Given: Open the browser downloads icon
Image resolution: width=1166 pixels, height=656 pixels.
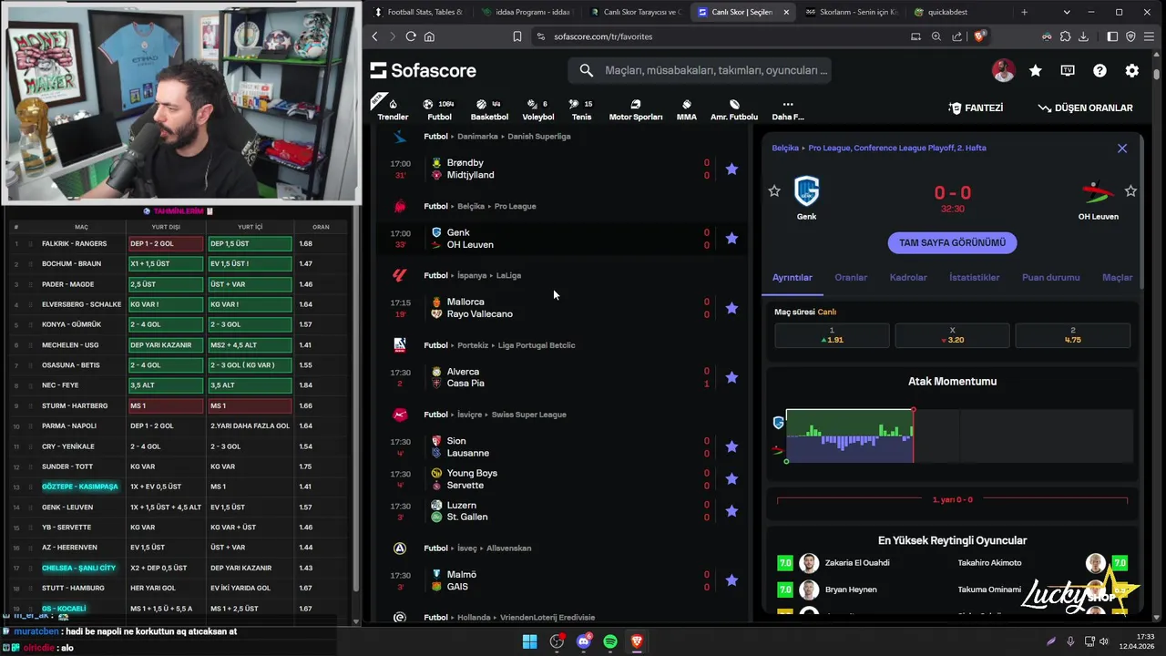Looking at the screenshot, I should [x=1083, y=36].
